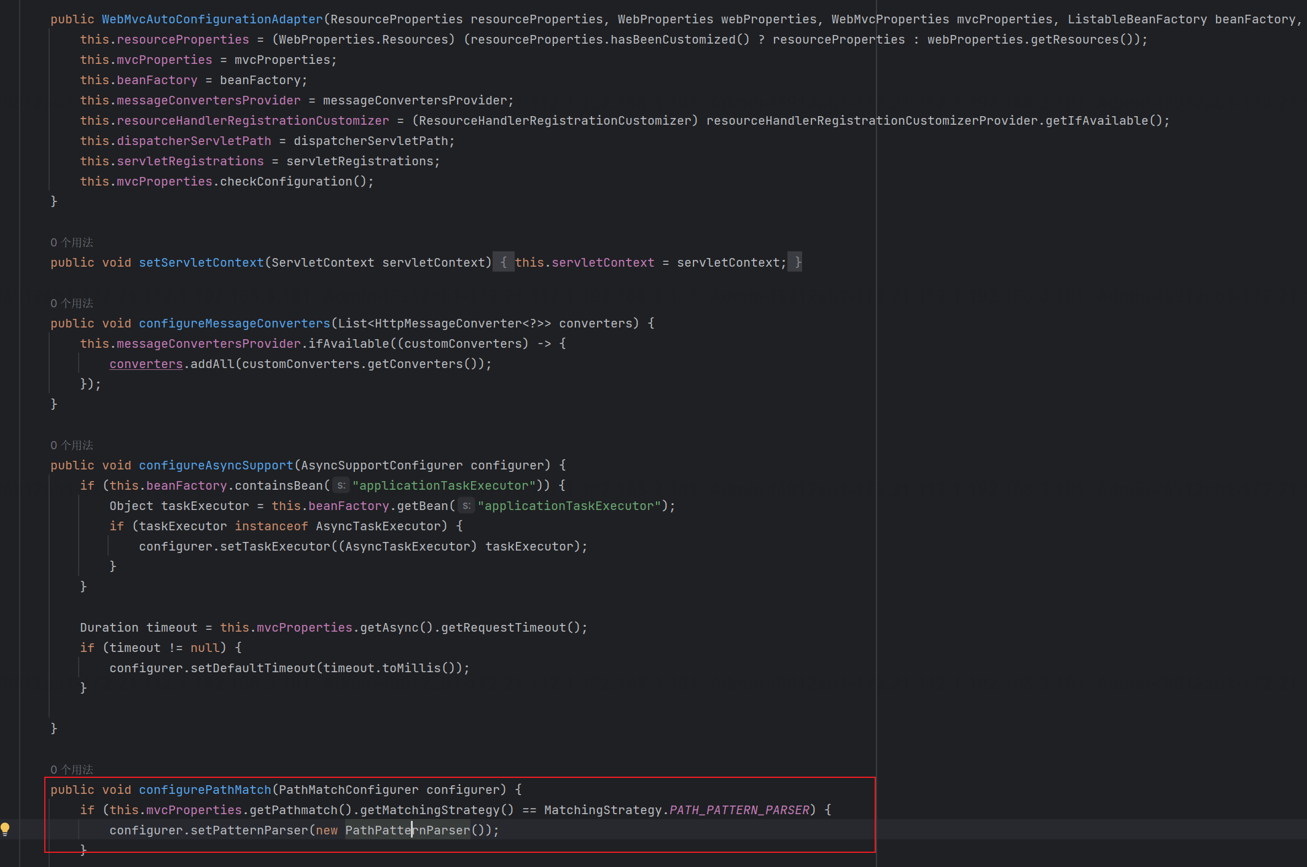Click the addAll method call
1307x867 pixels.
pos(213,364)
